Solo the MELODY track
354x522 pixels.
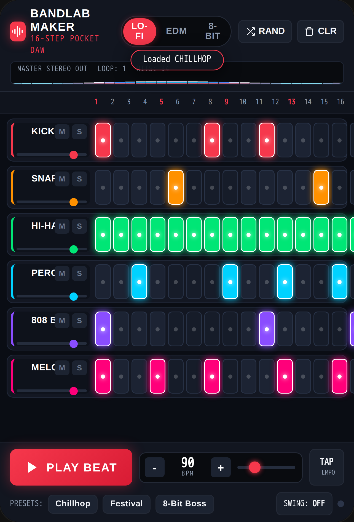(x=79, y=368)
